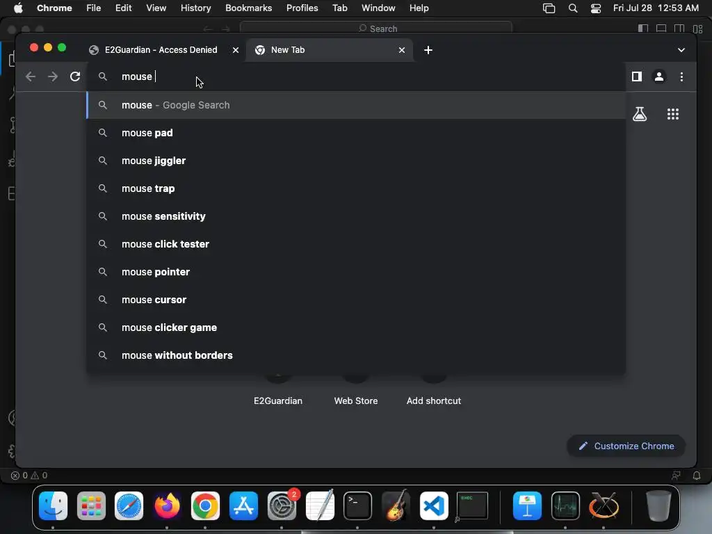Choose 'mouse - Google Search' suggestion

click(356, 106)
